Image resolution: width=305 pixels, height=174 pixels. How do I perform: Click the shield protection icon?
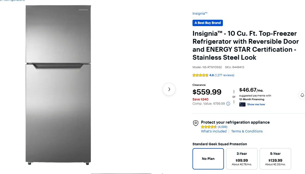point(196,123)
